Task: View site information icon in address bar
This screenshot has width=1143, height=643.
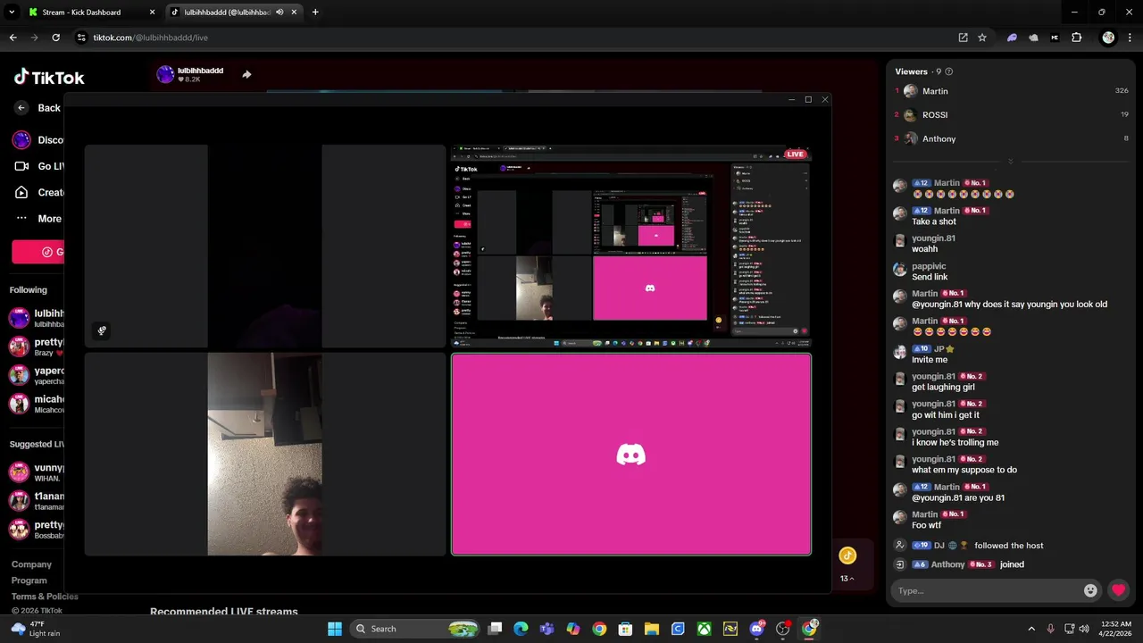Action: 81,38
